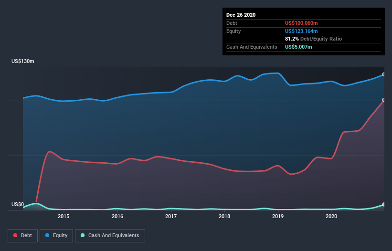The image size is (392, 251).
Task: Click the 2019 x-axis label
Action: point(278,216)
